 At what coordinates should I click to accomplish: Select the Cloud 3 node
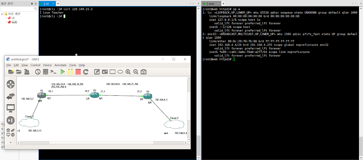[x=29, y=122]
